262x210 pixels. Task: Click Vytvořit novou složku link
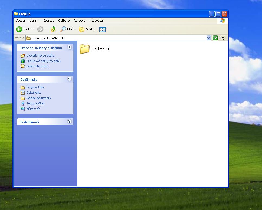pyautogui.click(x=40, y=55)
